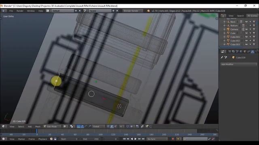Open the outliner editor type selector

pyautogui.click(x=223, y=16)
